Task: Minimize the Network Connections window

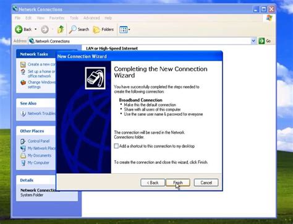Action: tap(256, 9)
